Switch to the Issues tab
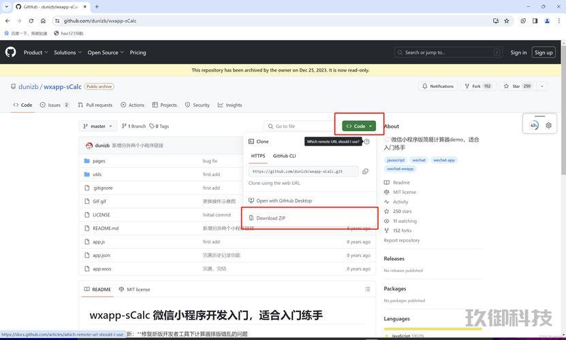Screen dimensions: 566x340 coord(54,105)
